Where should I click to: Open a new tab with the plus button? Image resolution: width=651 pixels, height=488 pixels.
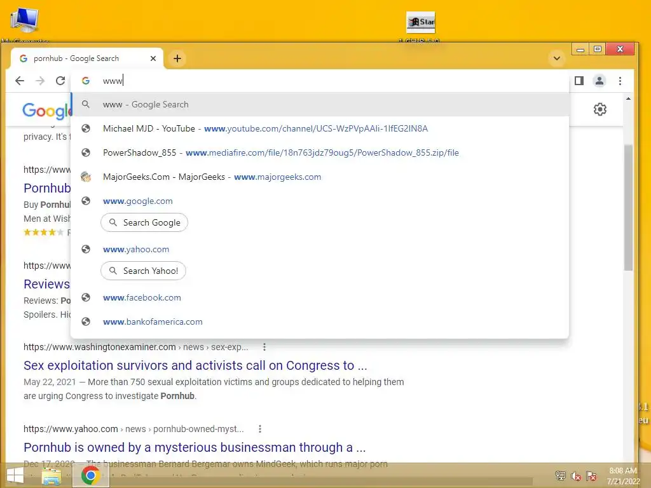[x=177, y=58]
